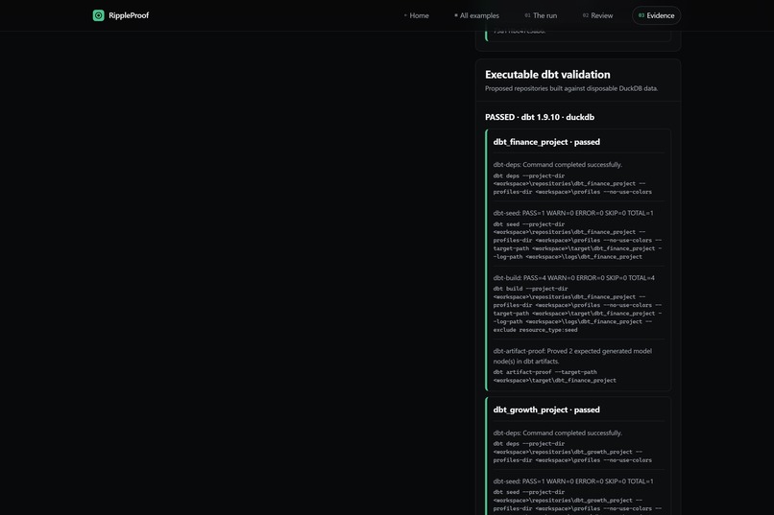Click the dbt artifact-proof command block
Screen dimensions: 774x515
pyautogui.click(x=554, y=376)
